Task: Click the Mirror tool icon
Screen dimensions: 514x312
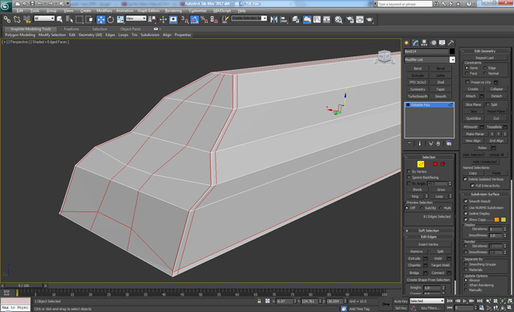Action: [x=273, y=19]
